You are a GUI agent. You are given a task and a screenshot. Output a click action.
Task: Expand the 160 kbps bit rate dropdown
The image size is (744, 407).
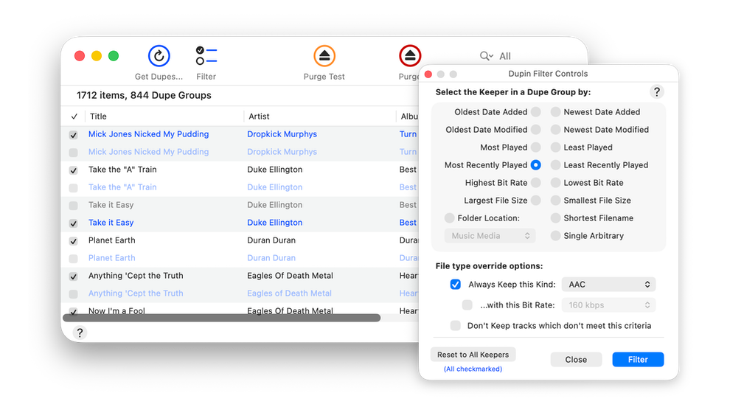608,305
